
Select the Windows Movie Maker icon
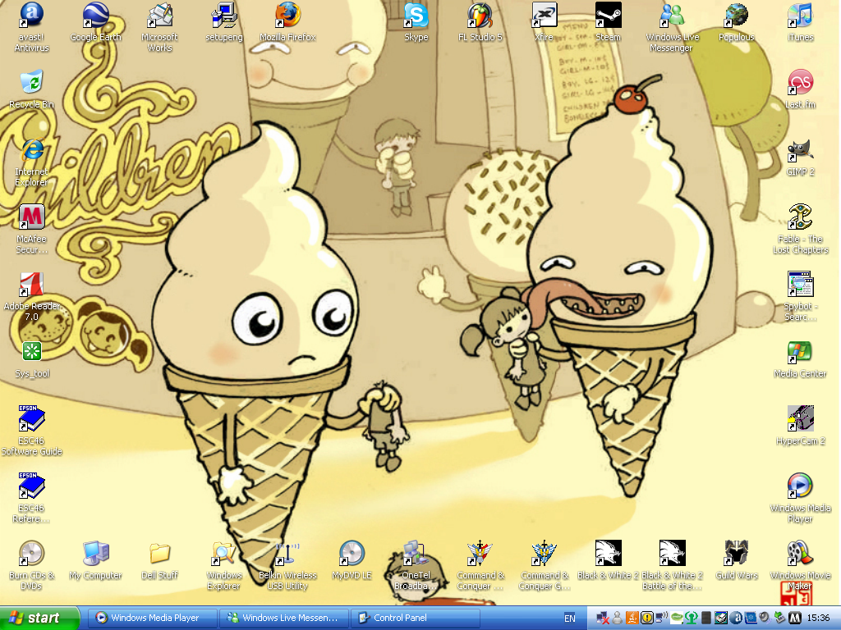(x=800, y=566)
